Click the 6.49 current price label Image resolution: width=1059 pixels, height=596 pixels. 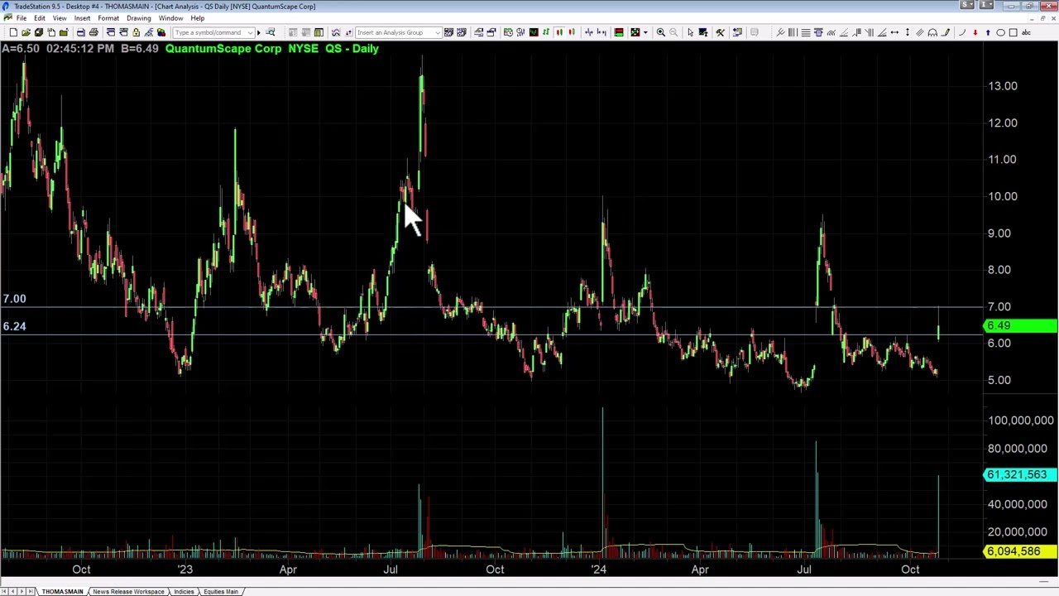point(1019,325)
